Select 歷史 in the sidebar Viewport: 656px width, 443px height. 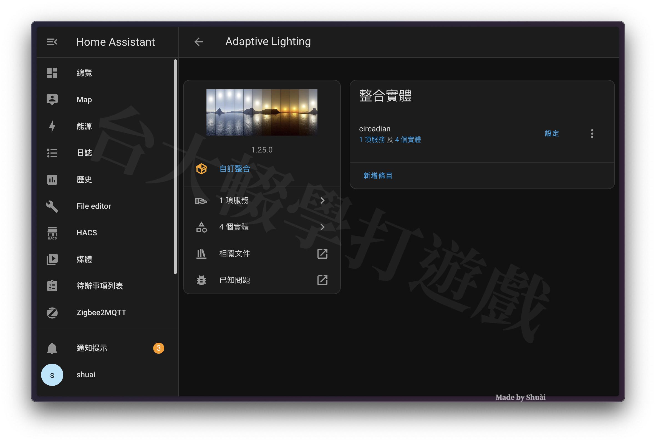pos(107,179)
